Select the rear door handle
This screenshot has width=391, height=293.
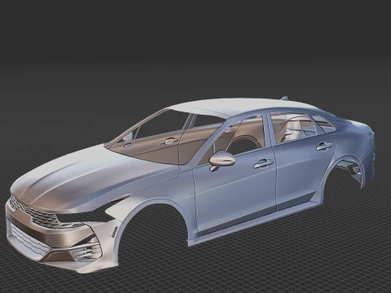point(324,146)
